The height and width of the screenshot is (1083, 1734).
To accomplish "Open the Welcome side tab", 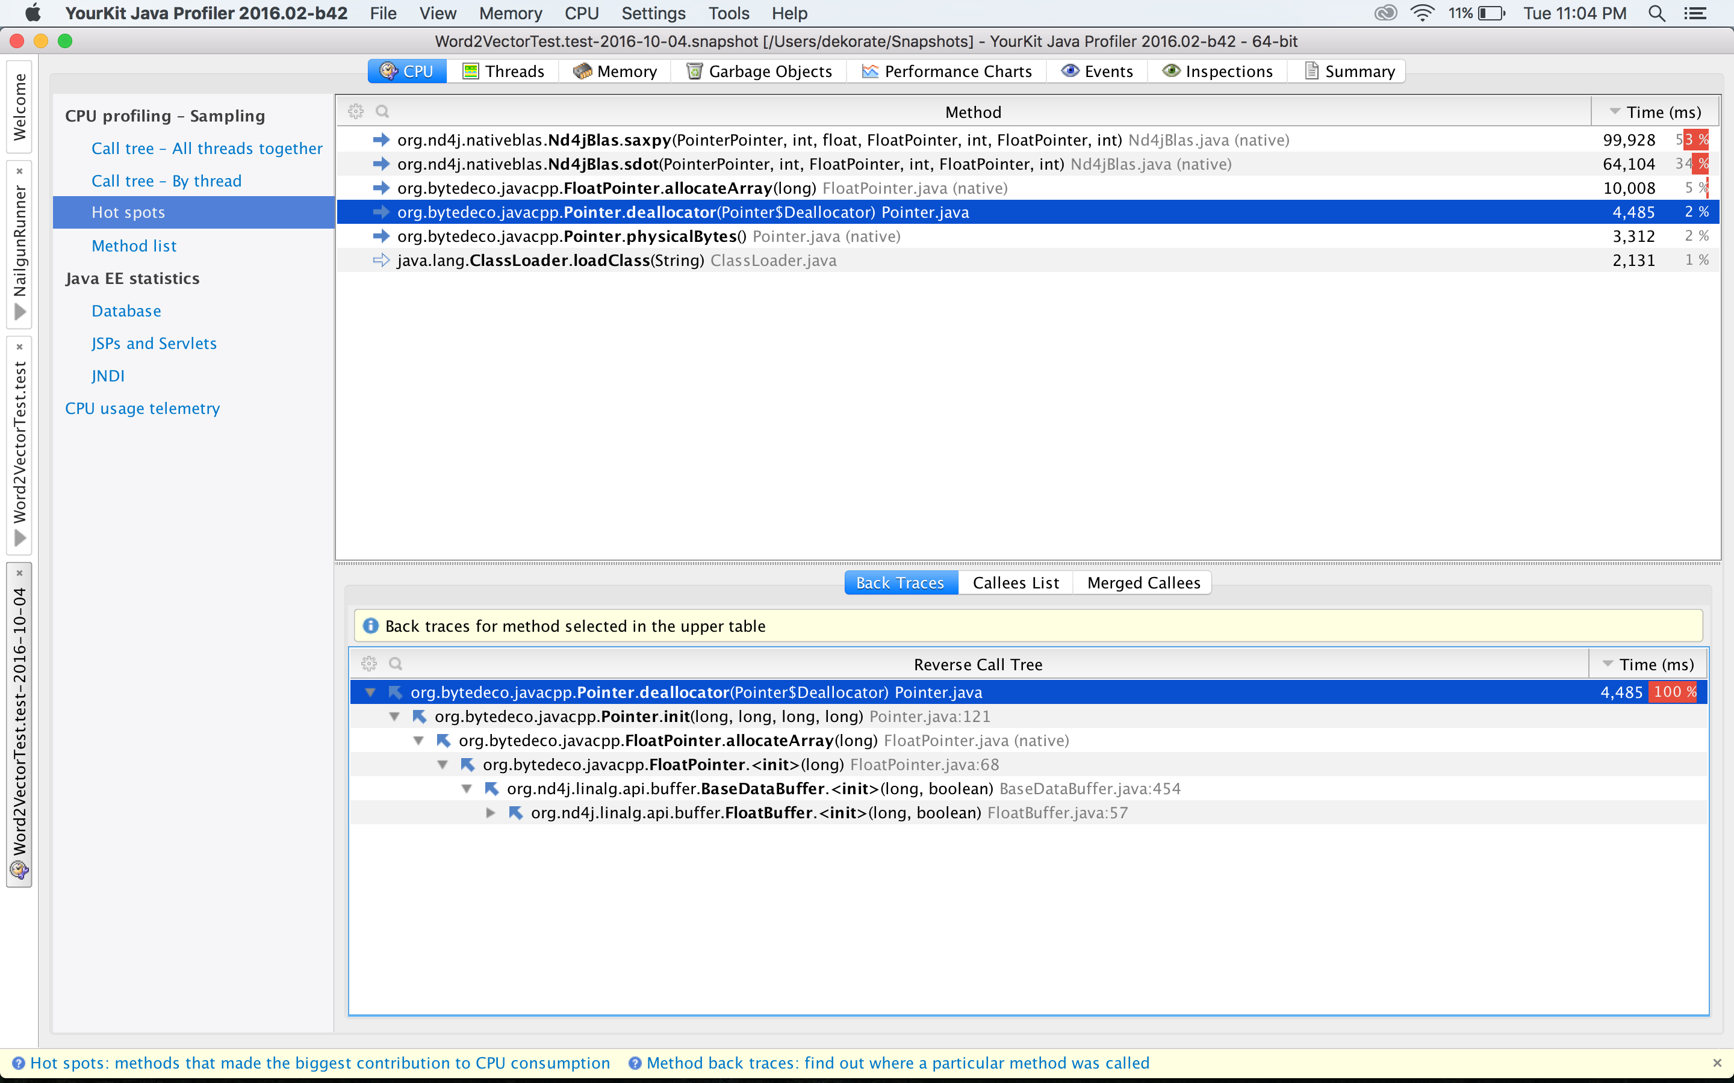I will [19, 106].
